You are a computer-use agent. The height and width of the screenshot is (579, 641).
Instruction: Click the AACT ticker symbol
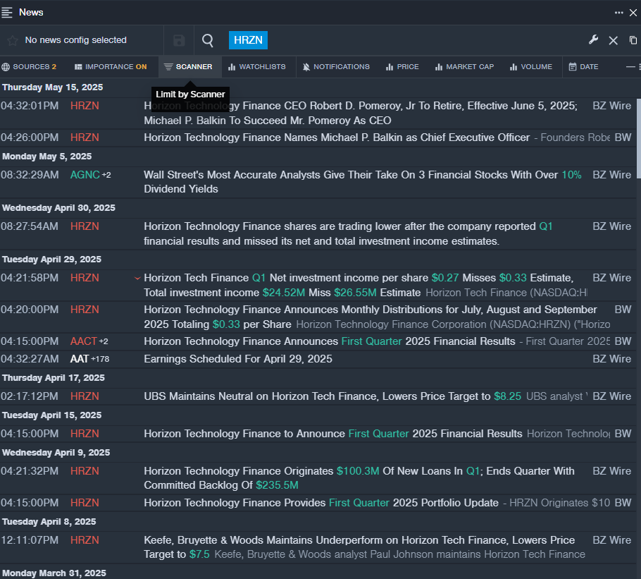[x=84, y=341]
